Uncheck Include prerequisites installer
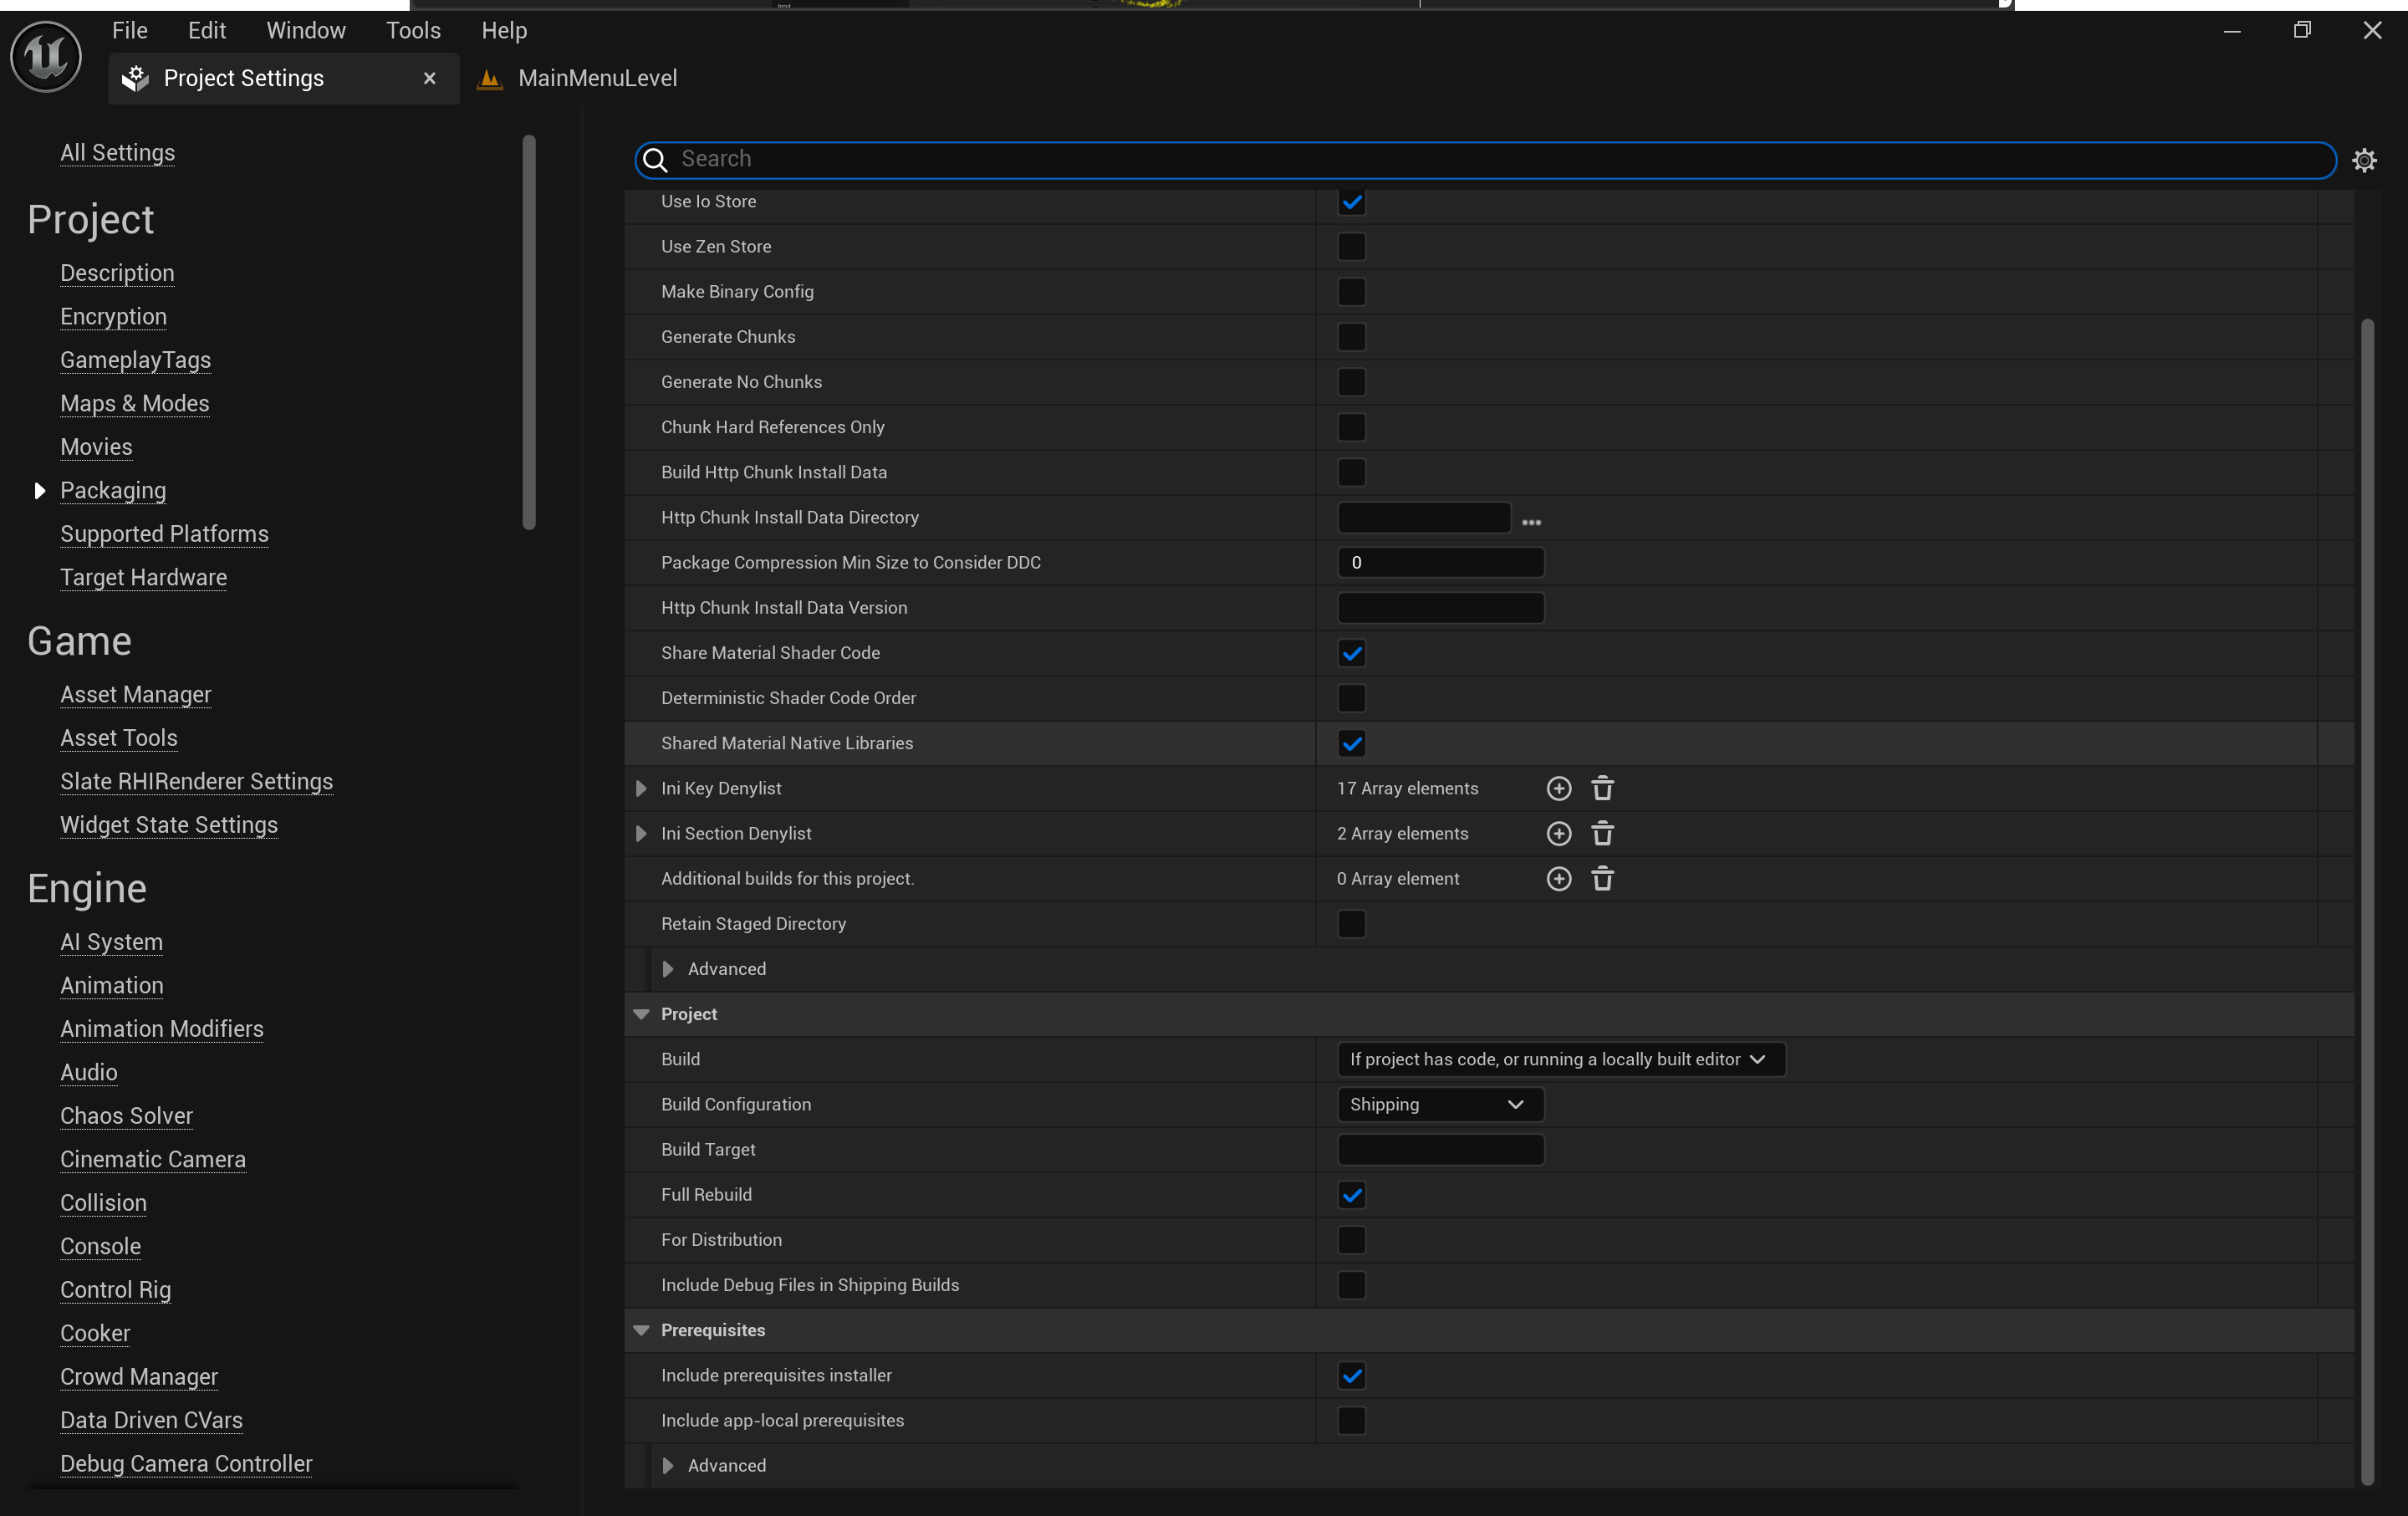 (x=1351, y=1376)
